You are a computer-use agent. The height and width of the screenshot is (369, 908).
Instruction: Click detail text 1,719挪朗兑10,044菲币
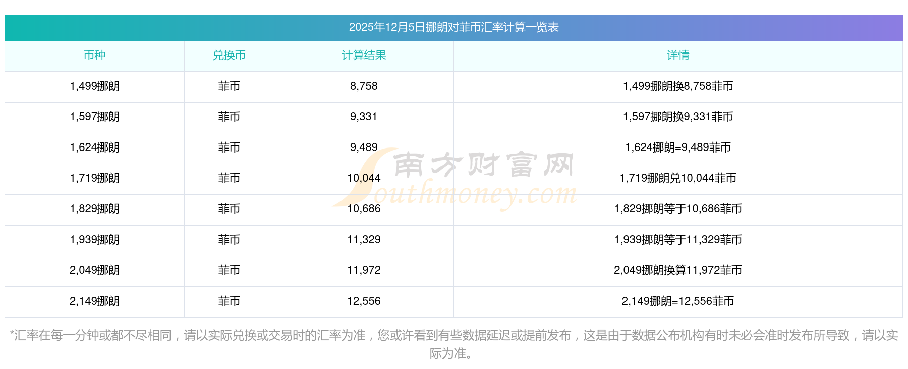tap(678, 178)
